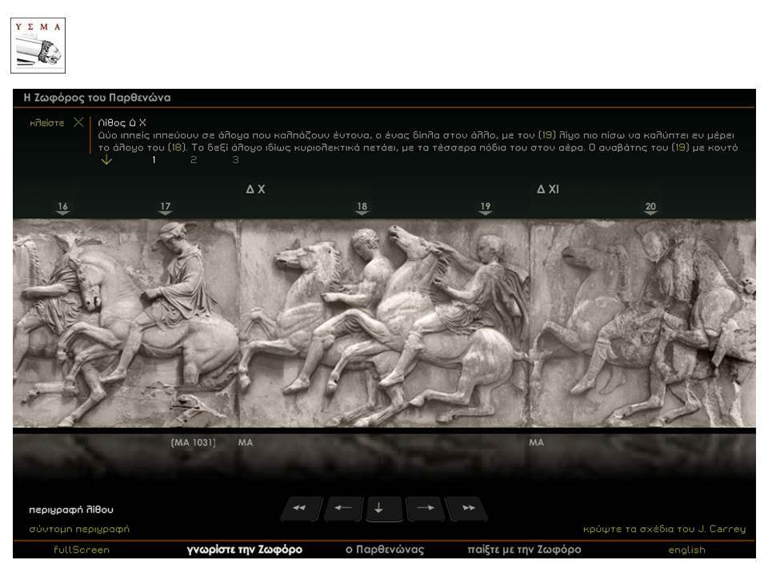Viewport: 768px width, 576px height.
Task: Go to description page 1
Action: [154, 160]
